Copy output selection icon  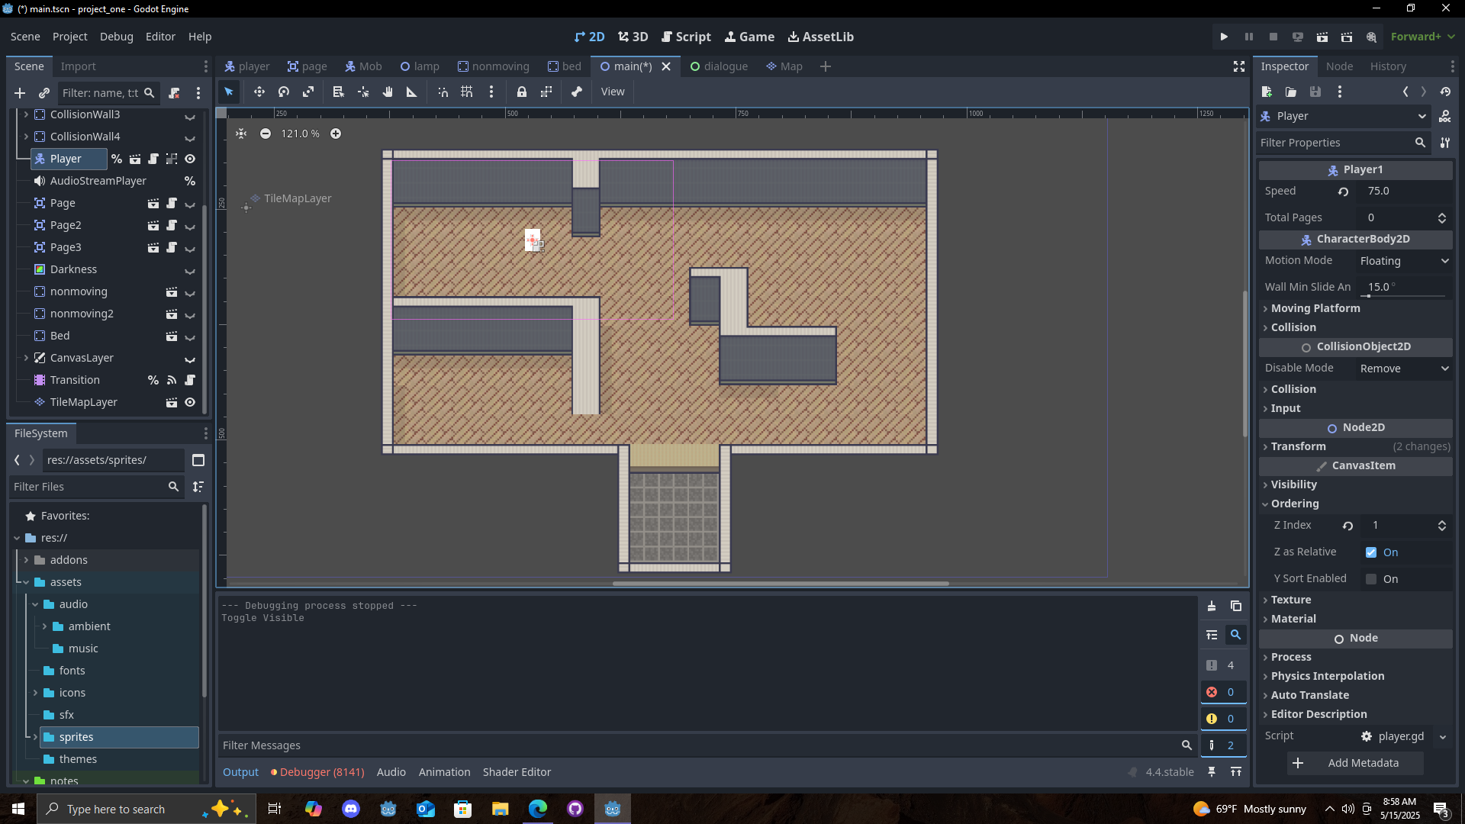tap(1236, 607)
